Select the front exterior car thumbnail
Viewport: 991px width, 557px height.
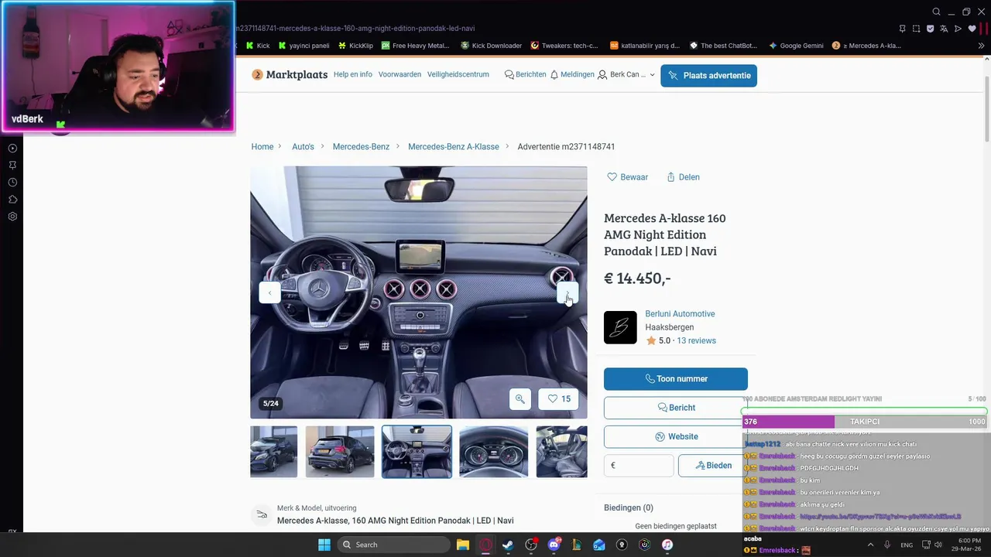[273, 452]
